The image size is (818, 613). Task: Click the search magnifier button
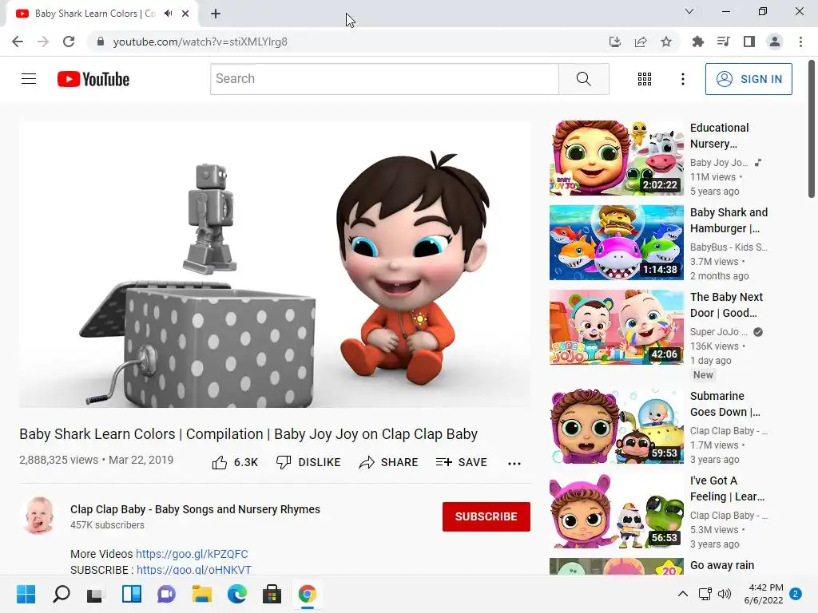coord(584,79)
